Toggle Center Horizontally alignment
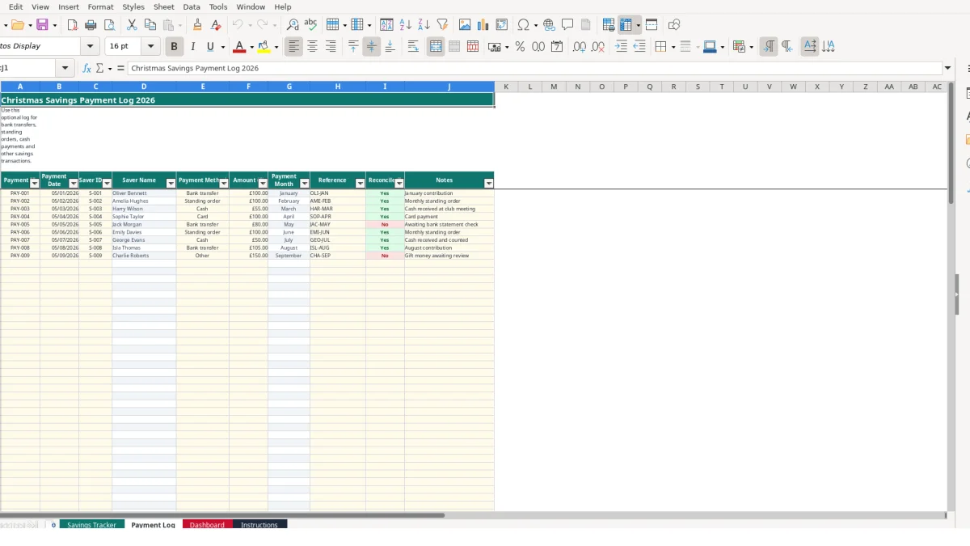970x546 pixels. (312, 47)
